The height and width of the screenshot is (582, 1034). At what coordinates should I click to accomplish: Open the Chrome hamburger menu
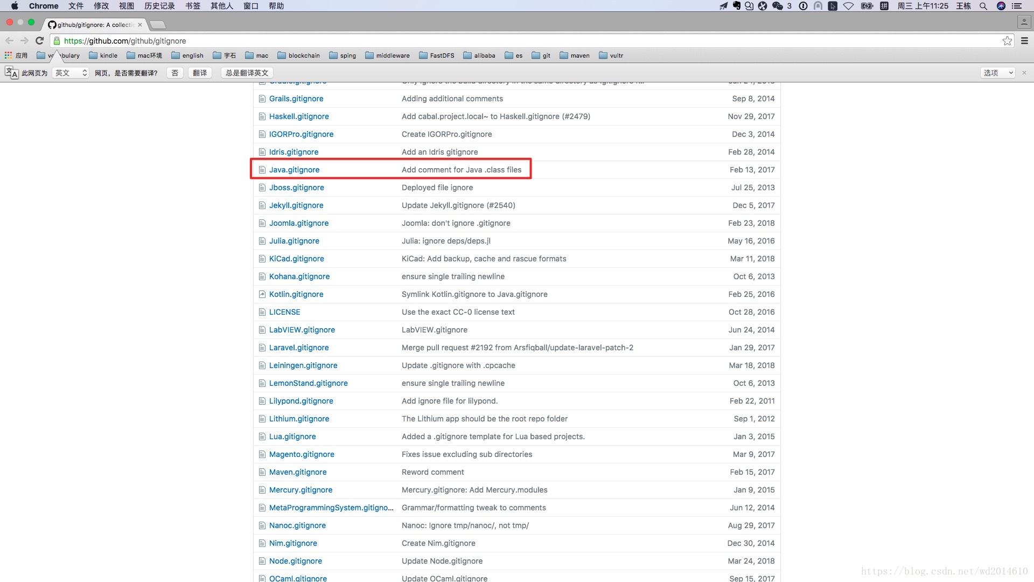point(1024,41)
